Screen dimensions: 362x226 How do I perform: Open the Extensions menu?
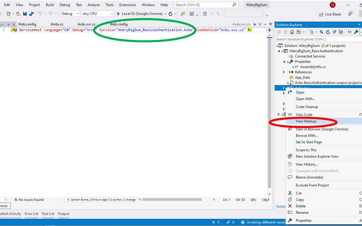point(128,5)
